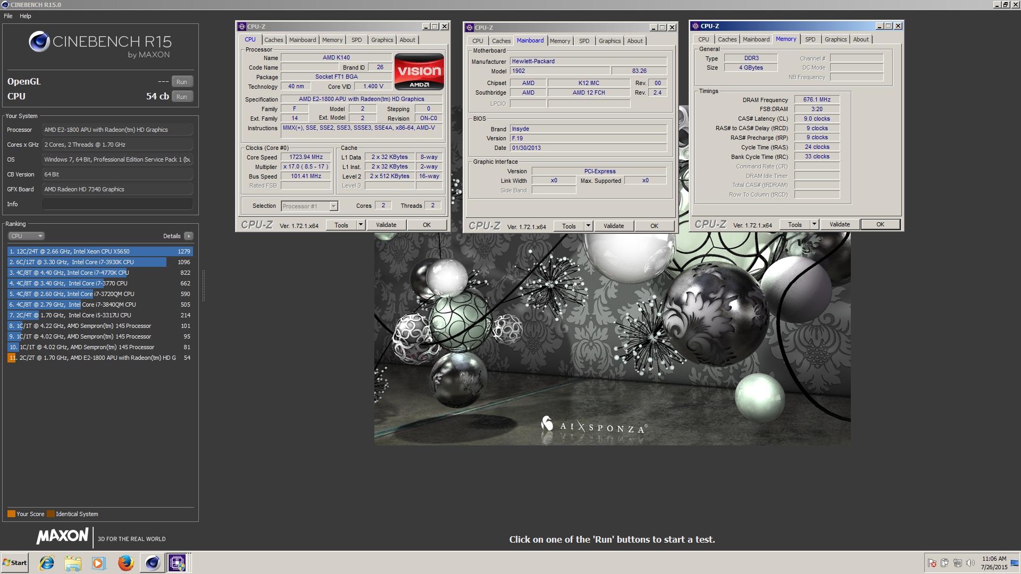Screen dimensions: 1021x574
Task: Expand ranking Details arrow button
Action: click(189, 236)
